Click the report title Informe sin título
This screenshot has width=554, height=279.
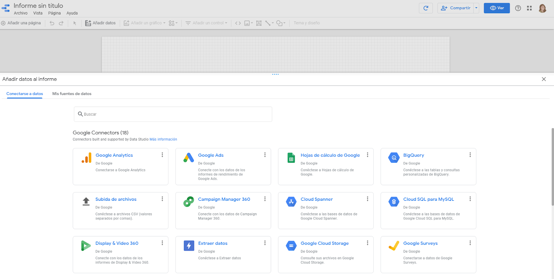click(x=38, y=6)
